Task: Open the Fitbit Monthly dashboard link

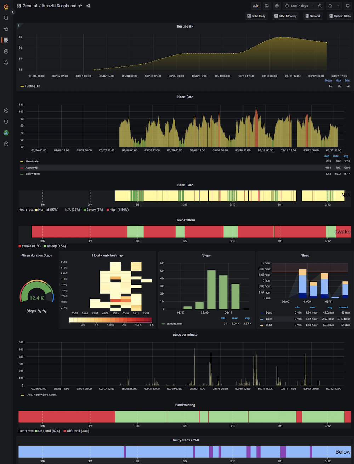Action: click(x=285, y=16)
